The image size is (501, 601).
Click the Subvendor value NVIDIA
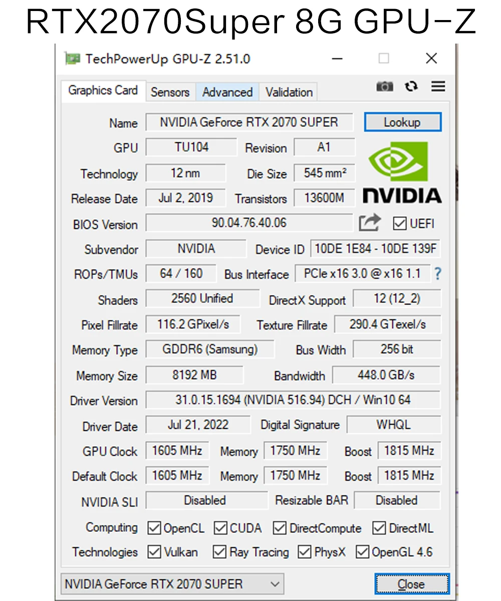[196, 248]
